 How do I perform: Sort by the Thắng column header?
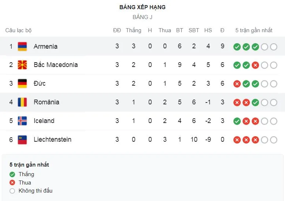pos(134,30)
